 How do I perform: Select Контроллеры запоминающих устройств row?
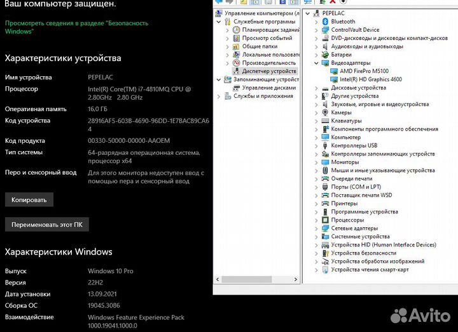383,154
